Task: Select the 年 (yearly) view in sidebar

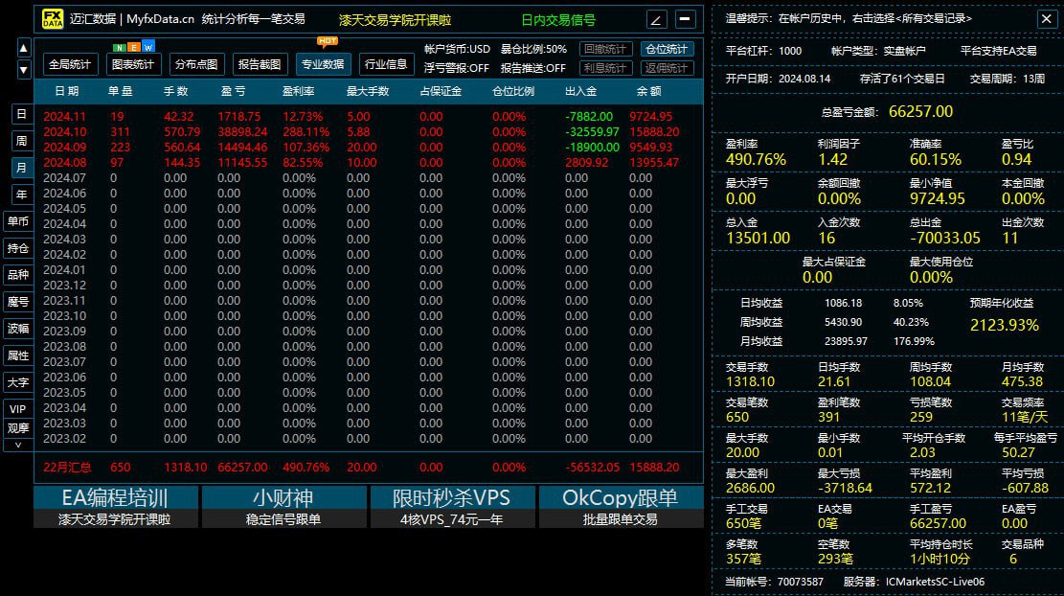Action: [x=22, y=195]
